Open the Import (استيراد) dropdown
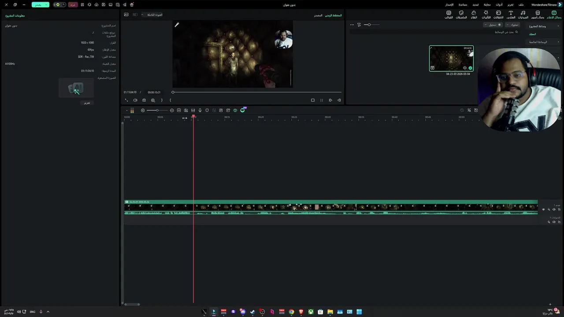This screenshot has width=564, height=317. coord(513,25)
